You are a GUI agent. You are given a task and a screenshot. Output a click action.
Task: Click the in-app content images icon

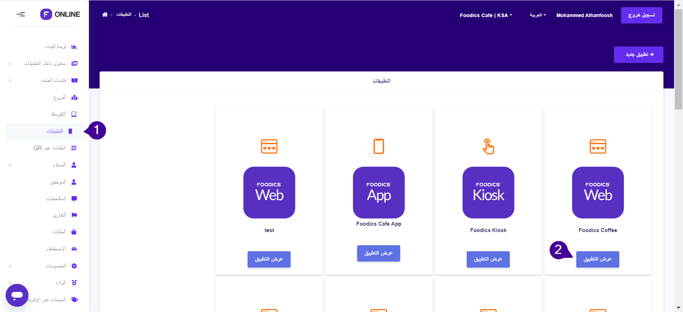coord(74,63)
